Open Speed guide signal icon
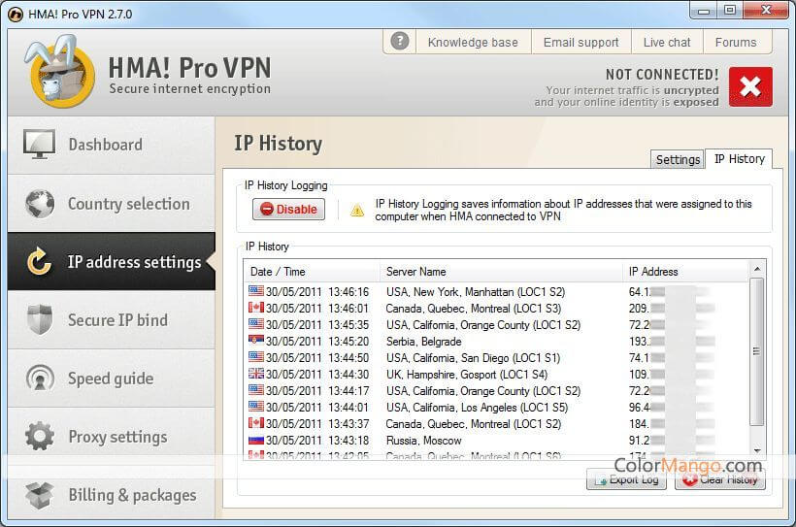Viewport: 796px width, 527px height. click(40, 379)
